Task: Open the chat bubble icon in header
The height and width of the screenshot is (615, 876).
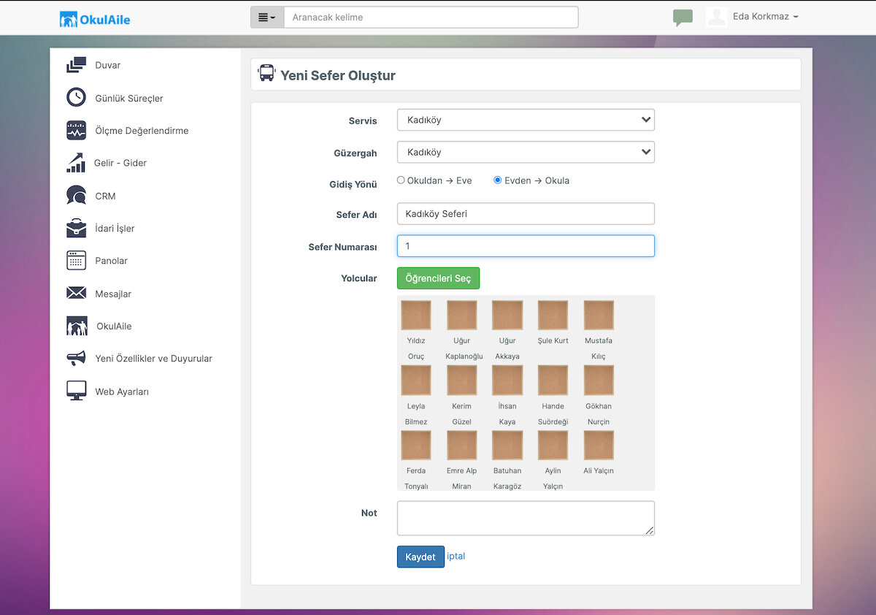Action: point(683,18)
